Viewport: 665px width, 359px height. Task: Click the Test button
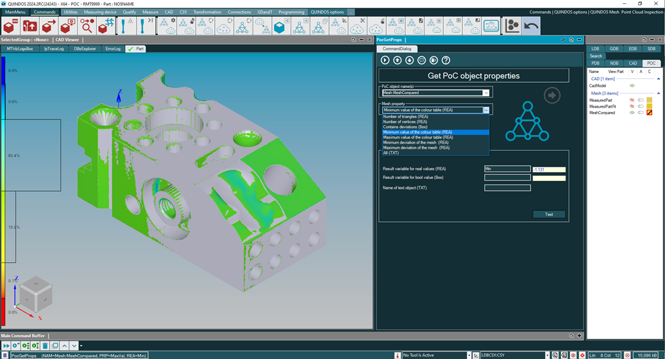pos(549,214)
